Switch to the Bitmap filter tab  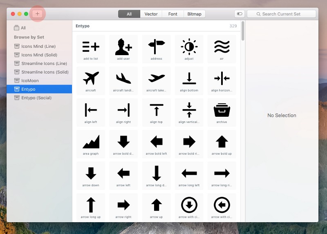[x=194, y=14]
